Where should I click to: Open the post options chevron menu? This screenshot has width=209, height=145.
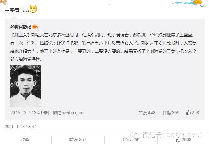pos(202,6)
